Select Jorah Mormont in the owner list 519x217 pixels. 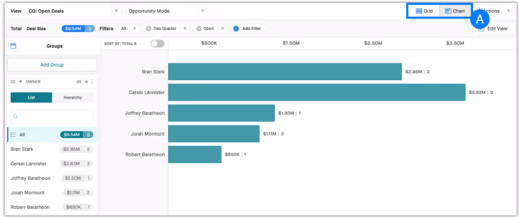coord(52,192)
